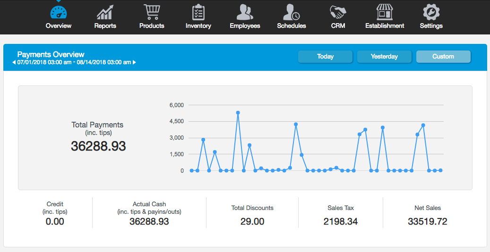The image size is (490, 252).
Task: Select the Custom date range button
Action: coord(443,57)
